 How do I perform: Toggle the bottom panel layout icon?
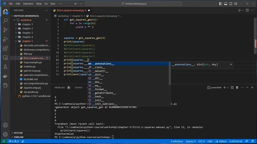(226, 4)
